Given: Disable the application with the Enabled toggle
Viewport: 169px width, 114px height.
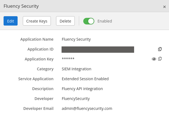Looking at the screenshot, I should coord(89,21).
